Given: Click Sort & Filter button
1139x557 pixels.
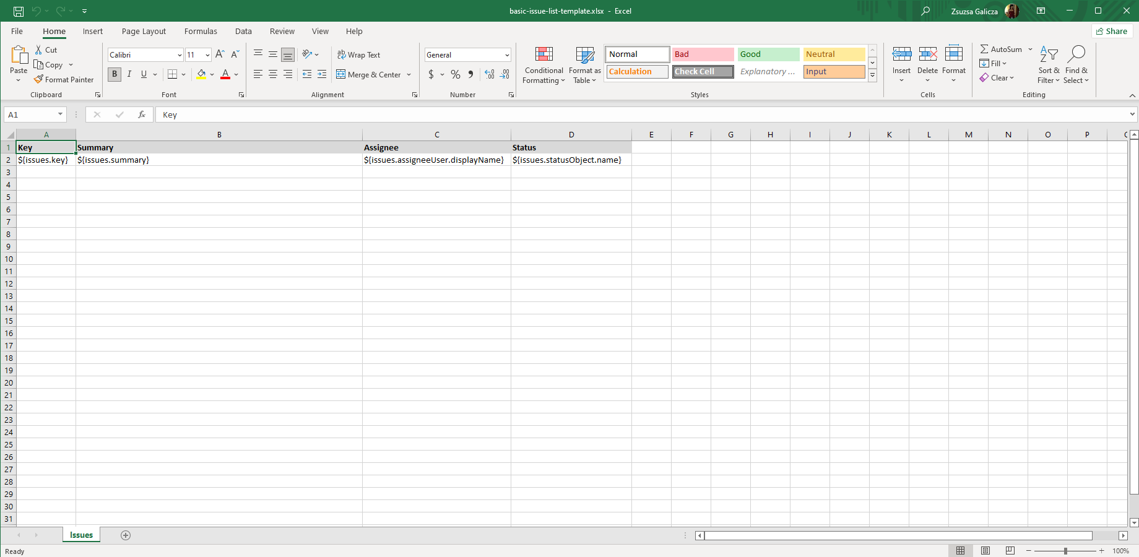Looking at the screenshot, I should coord(1049,65).
